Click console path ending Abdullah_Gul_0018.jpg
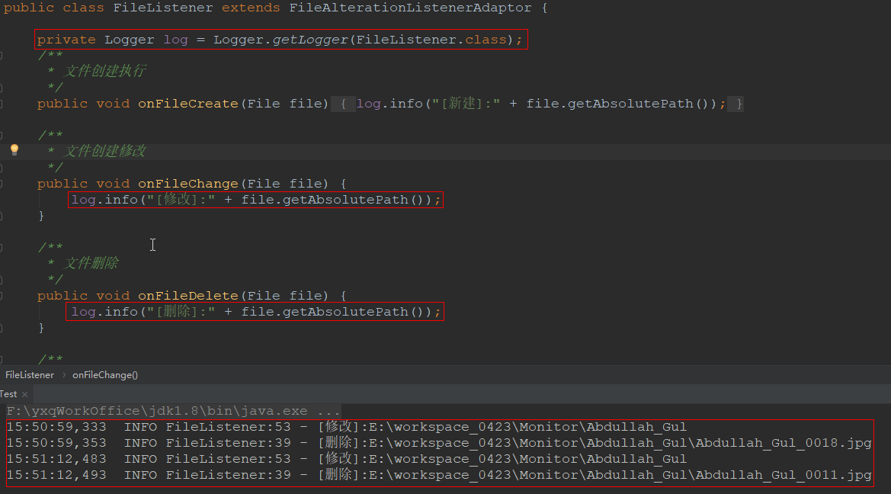 point(620,443)
